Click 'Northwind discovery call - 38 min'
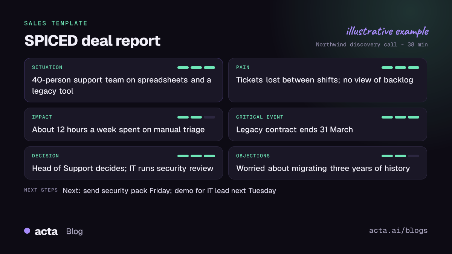This screenshot has width=452, height=254. point(372,44)
